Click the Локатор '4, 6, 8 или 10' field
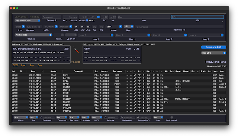238x137 pixels. pyautogui.click(x=34, y=27)
